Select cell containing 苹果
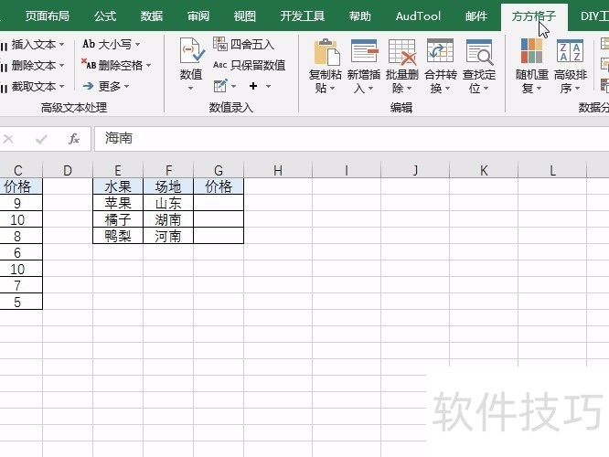 (118, 203)
